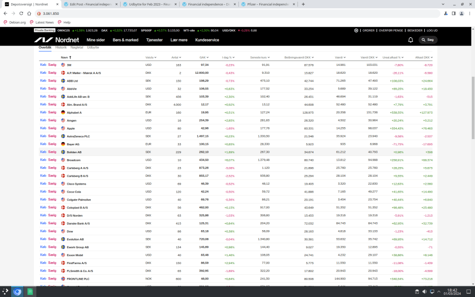Open the browser profile avatar icon

coord(462,13)
